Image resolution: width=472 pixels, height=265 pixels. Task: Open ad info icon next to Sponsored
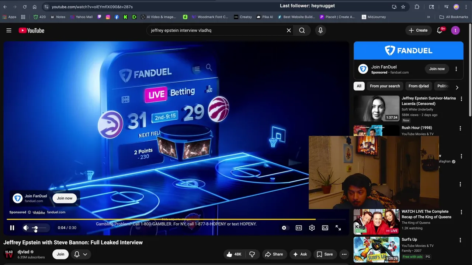point(29,212)
